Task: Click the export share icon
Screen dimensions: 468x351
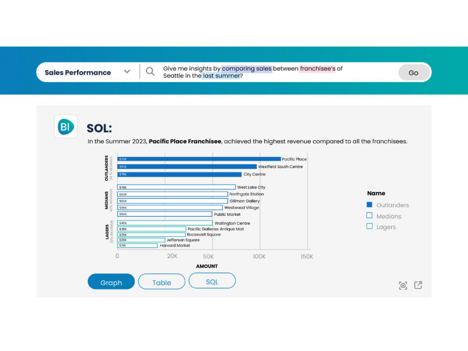Action: 418,285
